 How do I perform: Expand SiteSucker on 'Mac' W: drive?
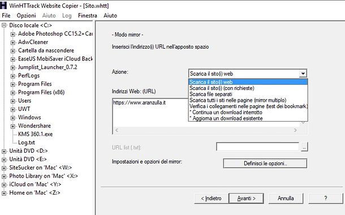(4, 168)
